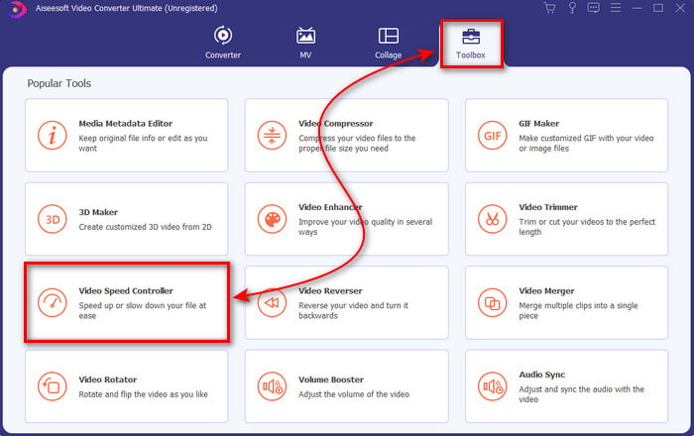Minimize the Aiseesoft window

tap(636, 8)
